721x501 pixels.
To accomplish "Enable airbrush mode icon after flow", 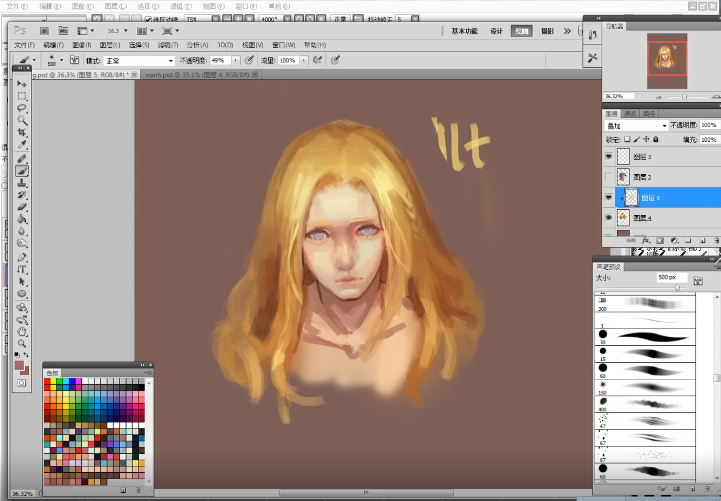I will tap(318, 60).
